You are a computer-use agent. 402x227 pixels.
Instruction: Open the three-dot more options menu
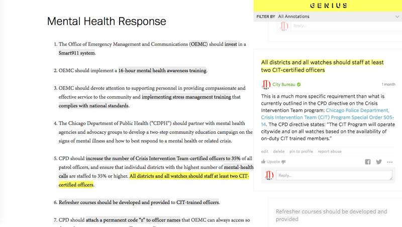tap(390, 162)
